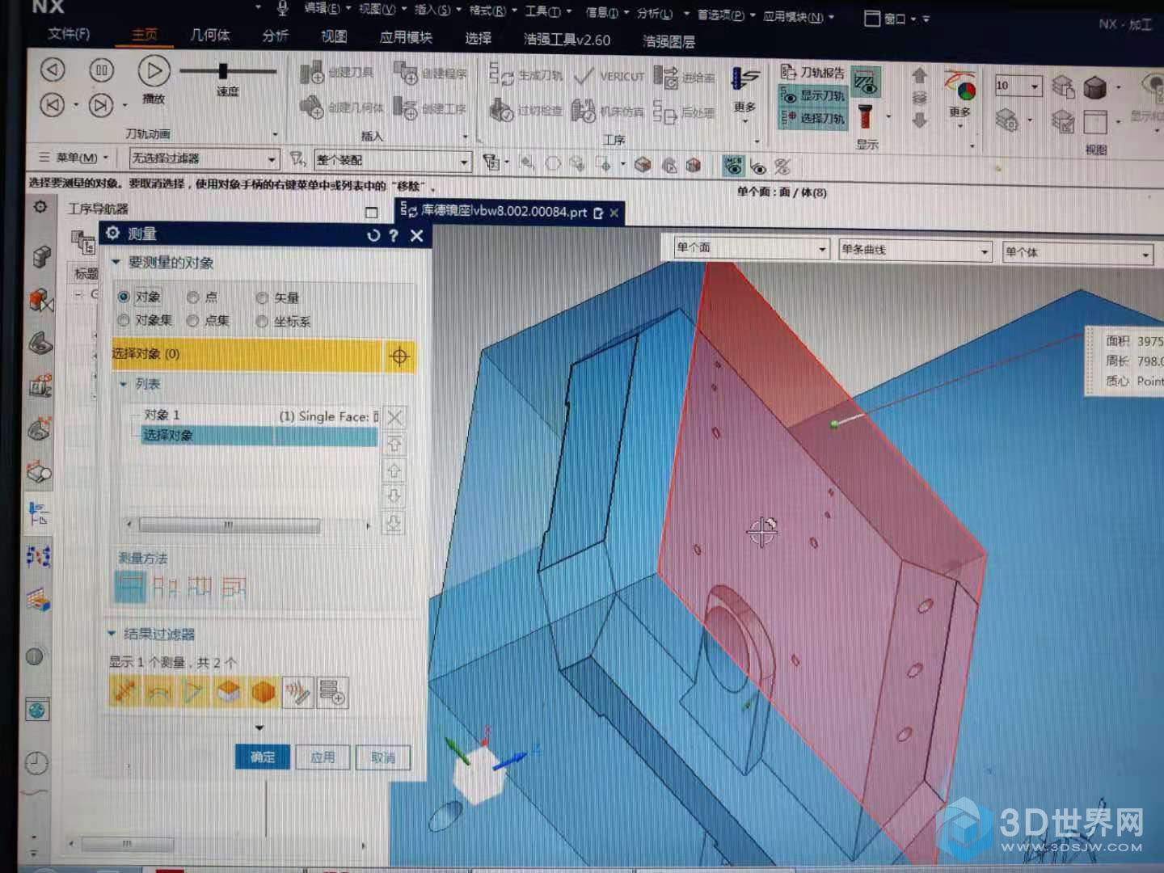Viewport: 1164px width, 873px height.
Task: Jump to next operation in animation
Action: [100, 106]
